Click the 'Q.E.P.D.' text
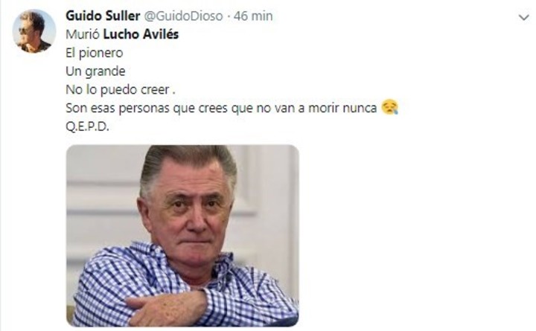Image resolution: width=536 pixels, height=331 pixels. coord(87,126)
